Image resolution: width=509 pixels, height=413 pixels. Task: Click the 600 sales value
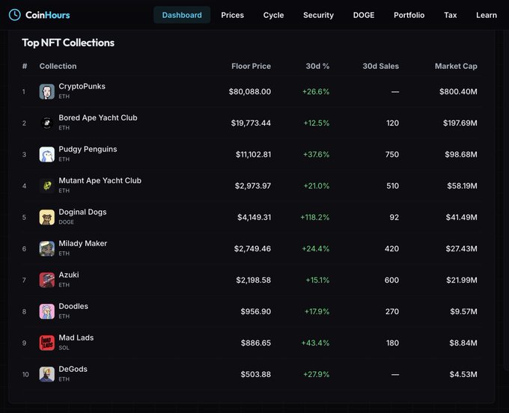[x=391, y=280]
